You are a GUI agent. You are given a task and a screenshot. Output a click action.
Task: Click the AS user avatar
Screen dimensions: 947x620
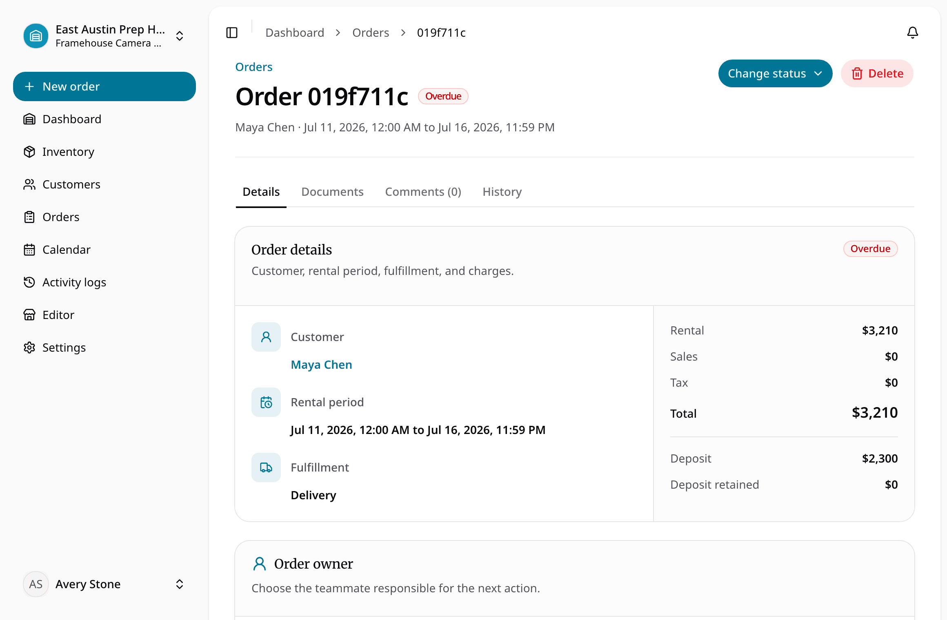point(36,584)
